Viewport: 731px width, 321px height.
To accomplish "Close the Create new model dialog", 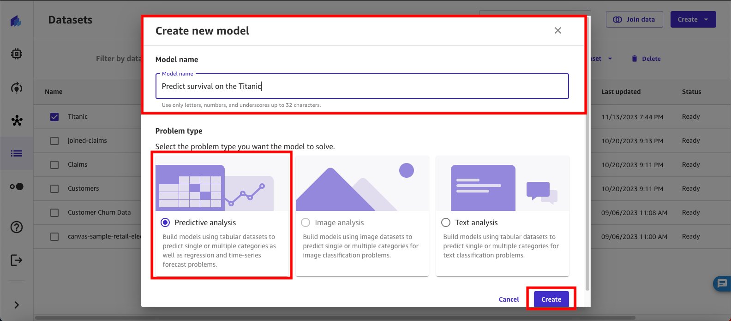I will tap(558, 30).
